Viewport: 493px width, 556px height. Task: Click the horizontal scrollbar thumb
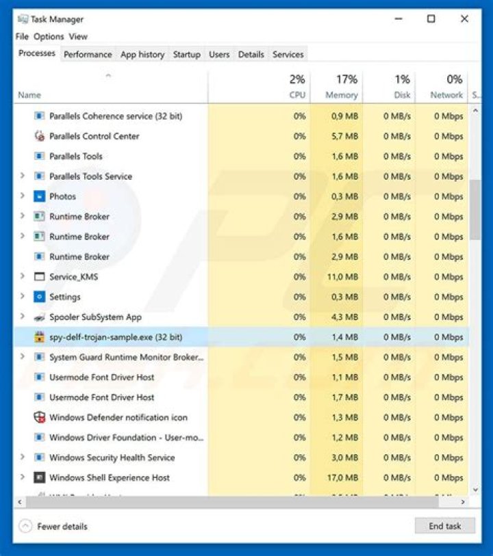pyautogui.click(x=233, y=502)
